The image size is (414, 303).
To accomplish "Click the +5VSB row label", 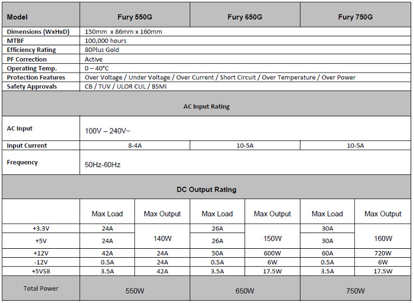I will pos(41,271).
